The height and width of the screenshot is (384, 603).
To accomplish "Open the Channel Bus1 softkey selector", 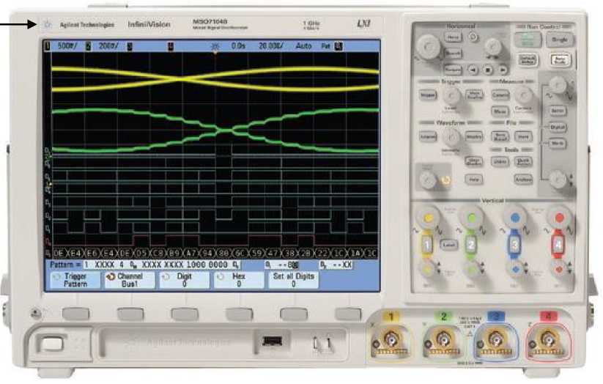I will click(127, 279).
